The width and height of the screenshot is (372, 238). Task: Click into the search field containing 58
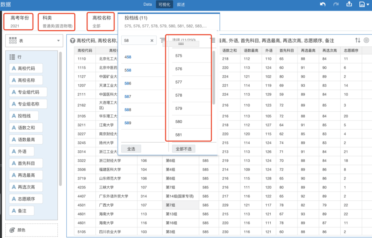tap(139, 41)
